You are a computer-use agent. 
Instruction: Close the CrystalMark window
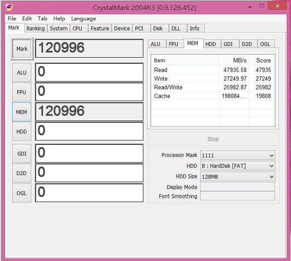click(x=278, y=6)
